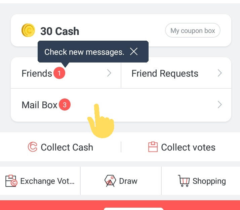Click the Collect Cash coin icon

pos(33,147)
